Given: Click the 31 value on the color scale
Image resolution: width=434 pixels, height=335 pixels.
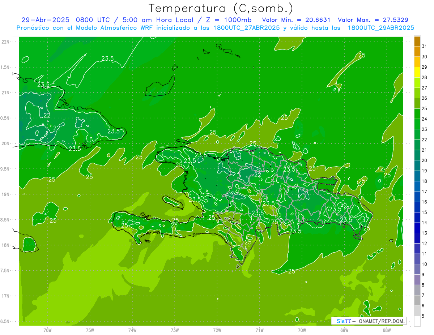Looking at the screenshot, I should [x=424, y=46].
